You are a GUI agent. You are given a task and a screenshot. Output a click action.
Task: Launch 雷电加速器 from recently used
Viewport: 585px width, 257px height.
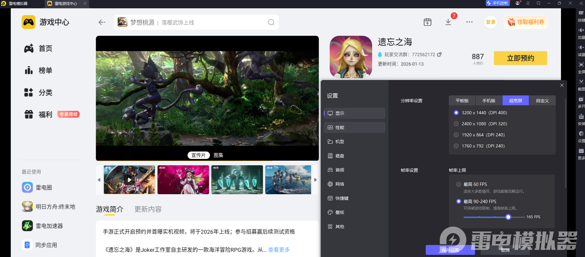[43, 226]
